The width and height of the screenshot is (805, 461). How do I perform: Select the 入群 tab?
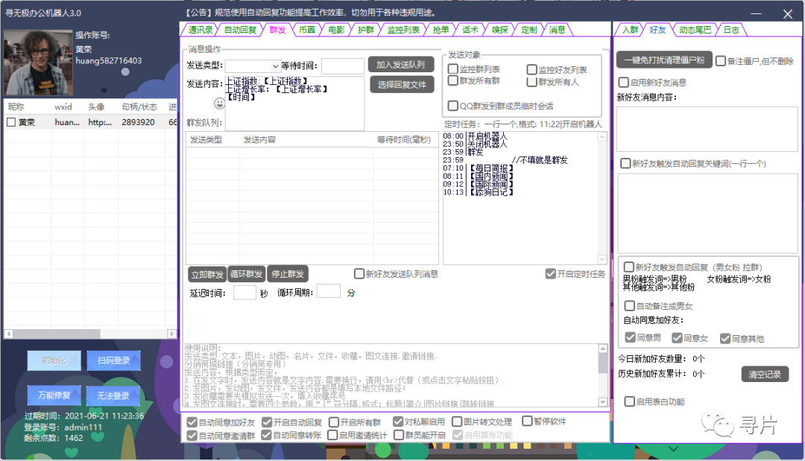tap(631, 30)
